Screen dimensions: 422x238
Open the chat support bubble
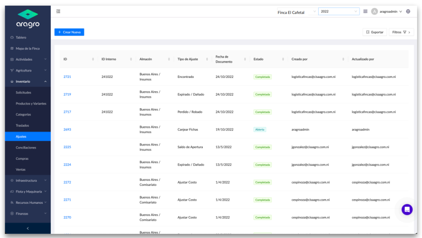(x=407, y=210)
